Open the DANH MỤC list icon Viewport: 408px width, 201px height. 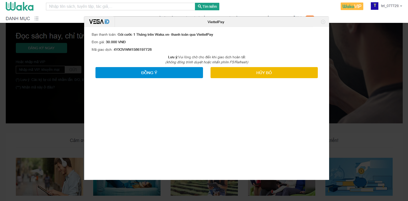coord(36,19)
